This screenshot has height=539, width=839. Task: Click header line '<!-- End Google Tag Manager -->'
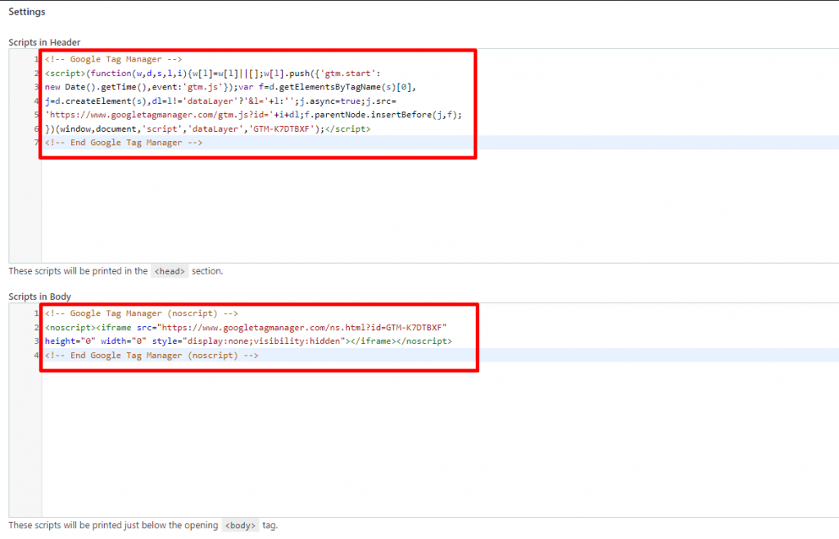124,143
